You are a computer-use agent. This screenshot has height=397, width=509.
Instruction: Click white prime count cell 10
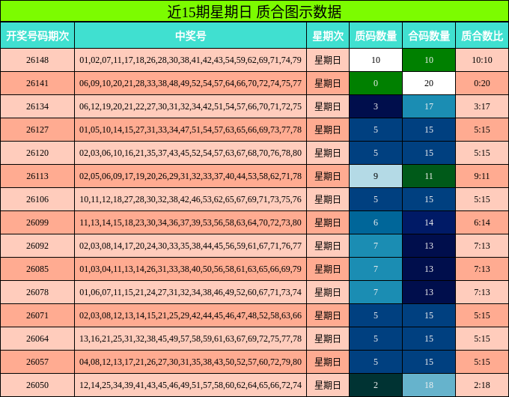click(x=376, y=60)
